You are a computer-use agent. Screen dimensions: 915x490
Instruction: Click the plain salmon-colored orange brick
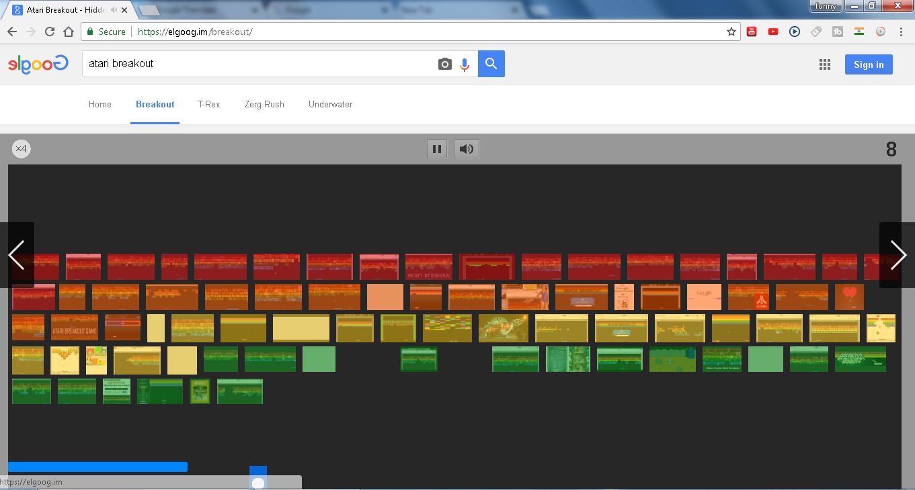pyautogui.click(x=385, y=297)
